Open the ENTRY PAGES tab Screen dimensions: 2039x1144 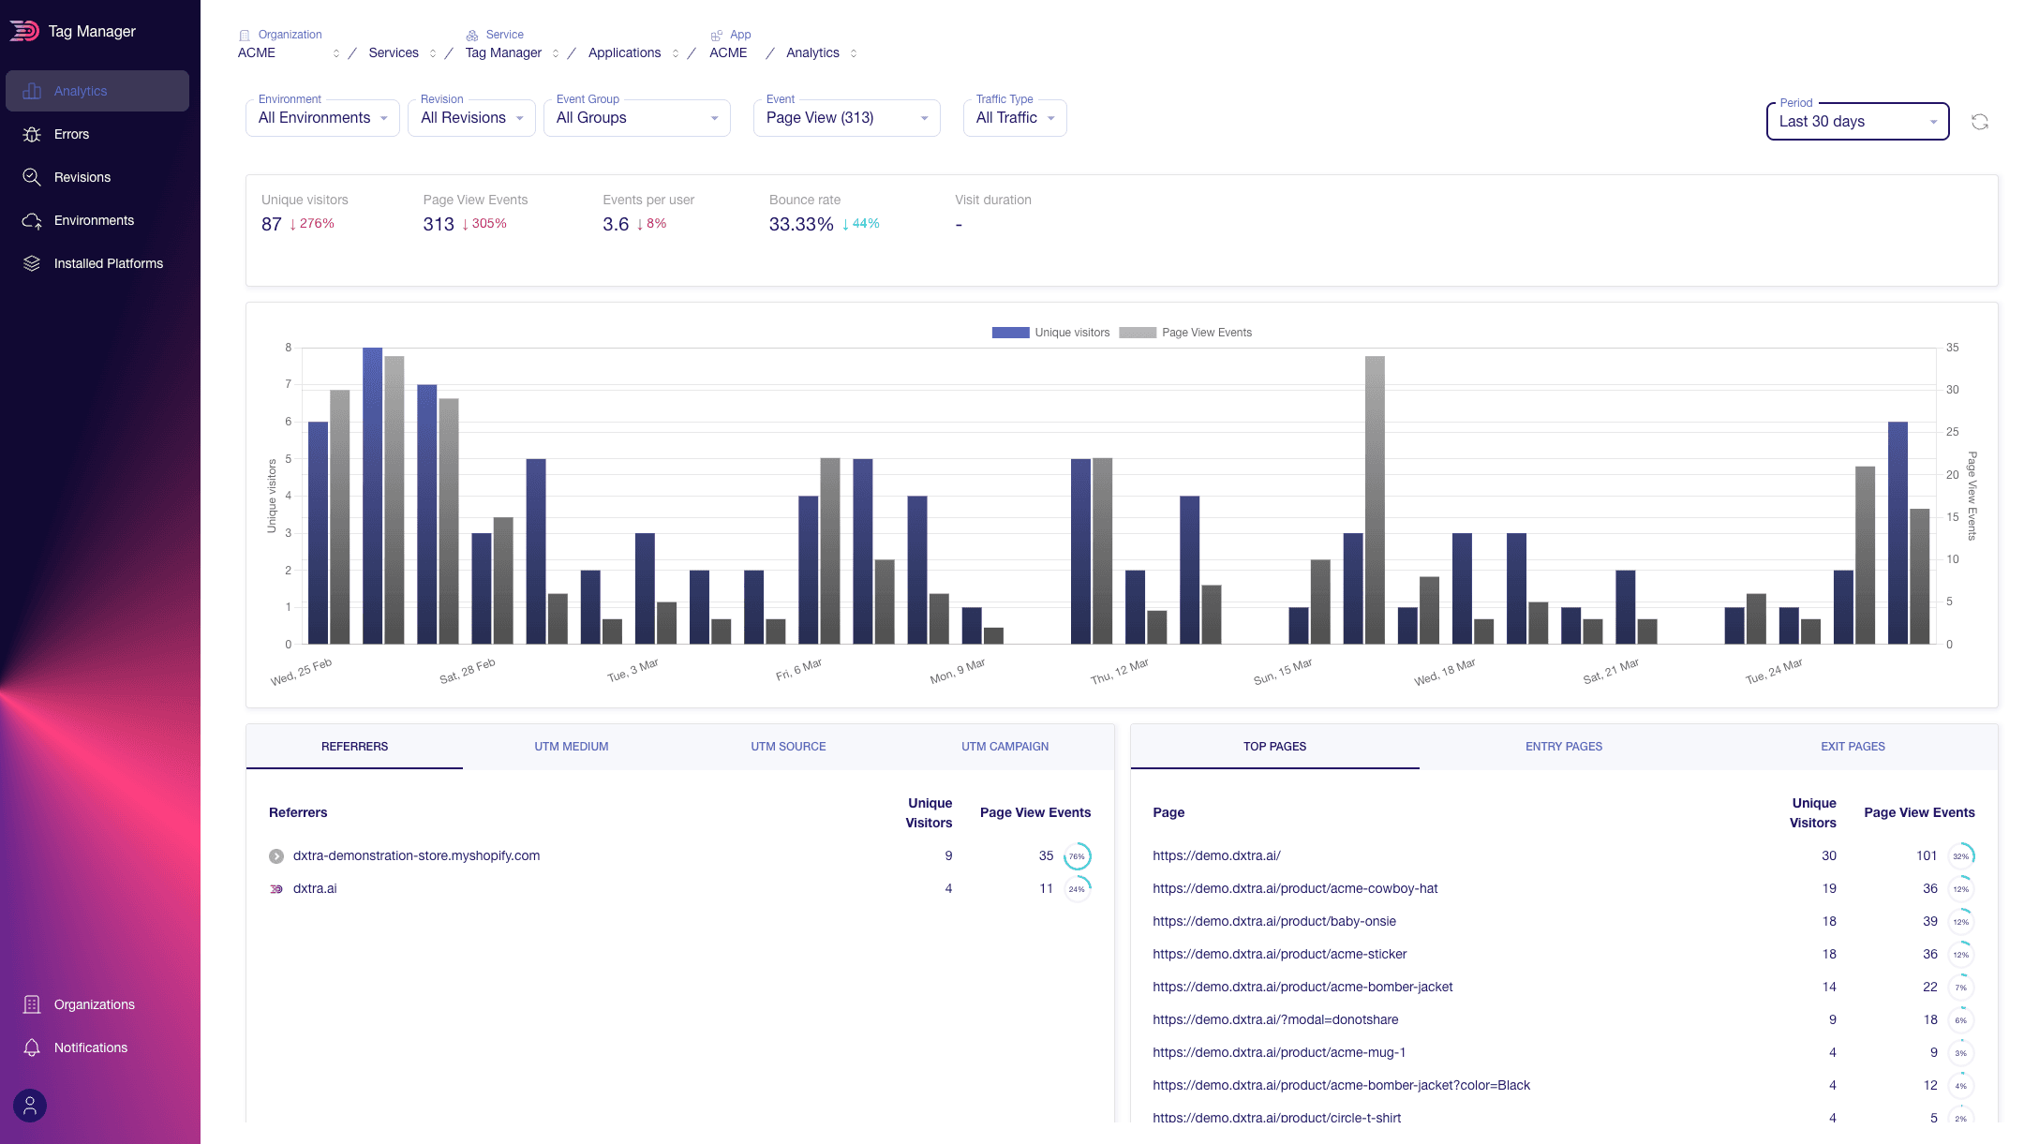click(1563, 747)
